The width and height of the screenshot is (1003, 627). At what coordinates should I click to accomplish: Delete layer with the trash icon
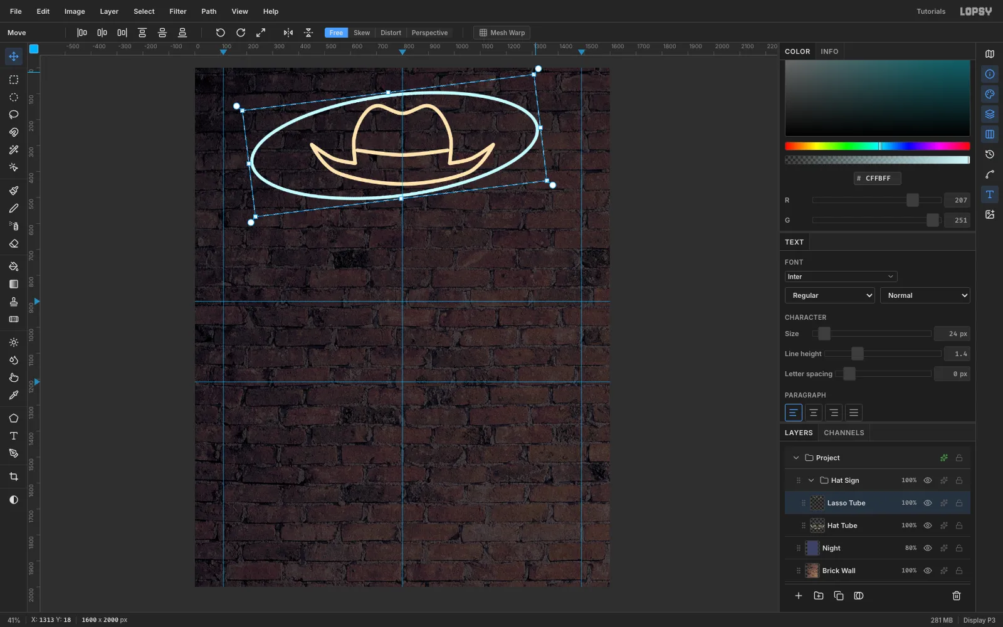coord(957,596)
